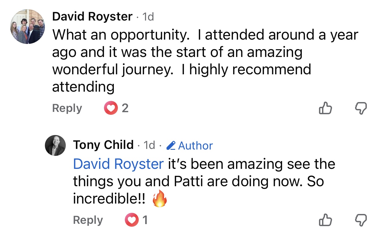Click thumbs down on Tony Child's reply

coord(361,221)
